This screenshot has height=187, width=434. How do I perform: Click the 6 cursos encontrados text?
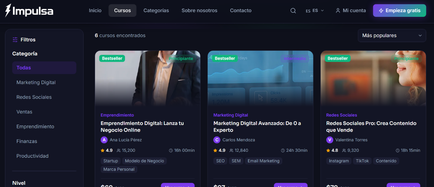(120, 36)
